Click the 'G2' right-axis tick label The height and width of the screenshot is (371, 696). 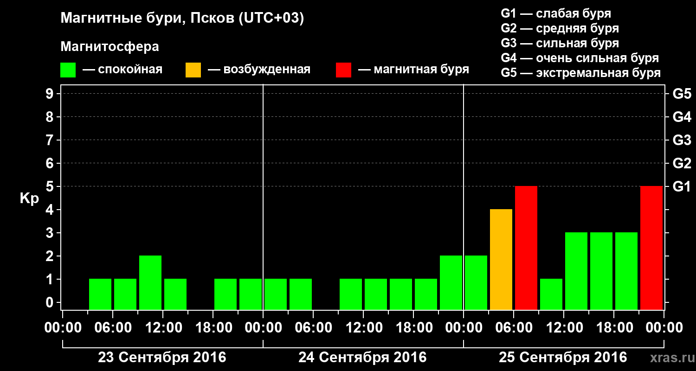point(682,163)
